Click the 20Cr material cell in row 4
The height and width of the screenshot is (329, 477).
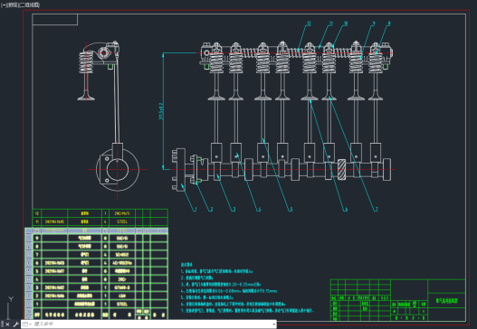pos(122,279)
